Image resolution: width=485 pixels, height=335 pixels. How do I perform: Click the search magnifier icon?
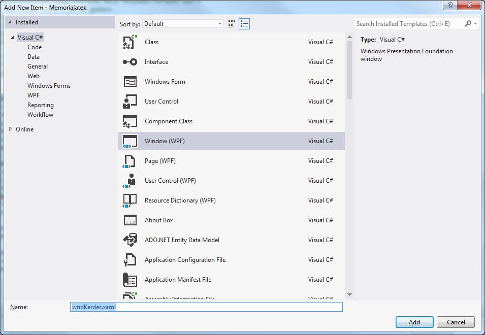[468, 23]
